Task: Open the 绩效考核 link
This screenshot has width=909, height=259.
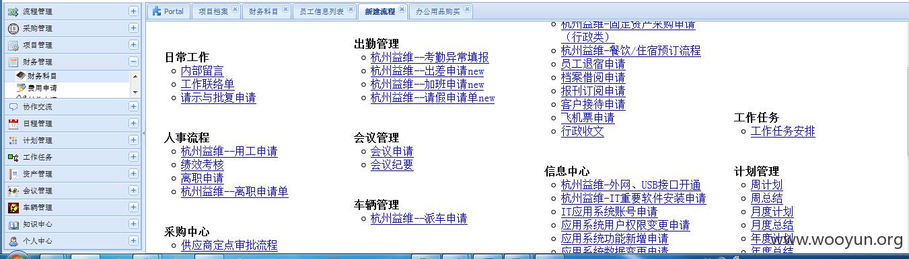Action: click(202, 164)
